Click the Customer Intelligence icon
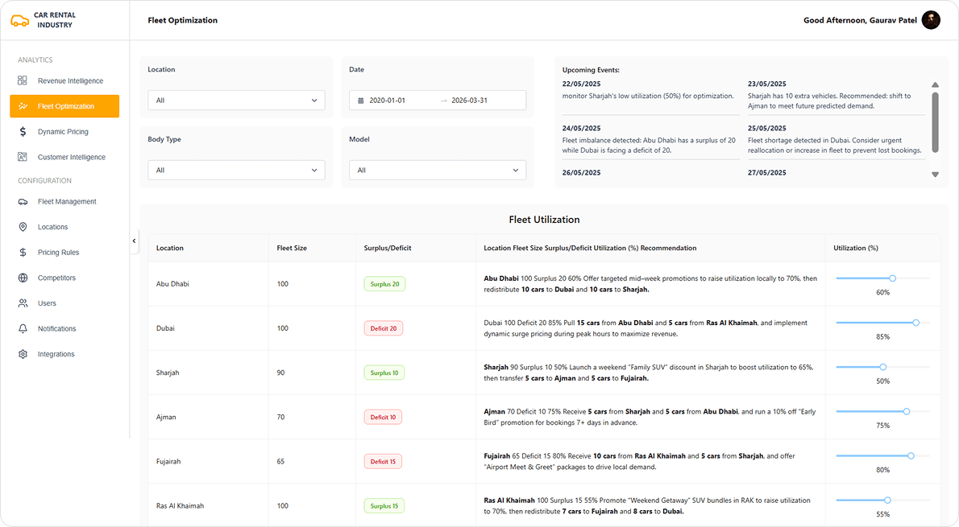This screenshot has height=527, width=959. (x=23, y=157)
